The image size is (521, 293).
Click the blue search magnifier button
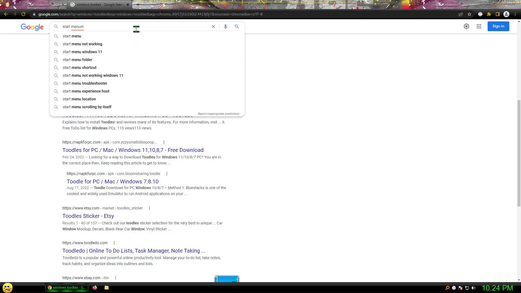[x=237, y=27]
